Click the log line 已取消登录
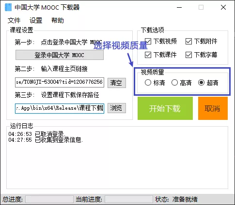The width and height of the screenshot is (235, 205). click(37, 134)
